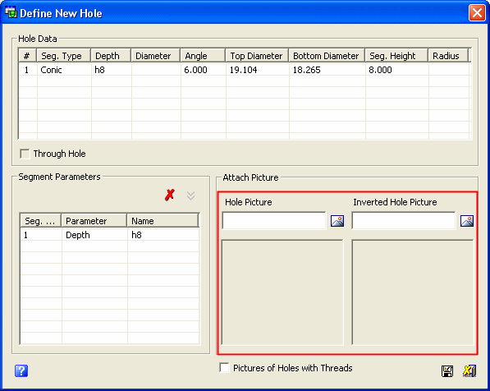The height and width of the screenshot is (391, 490).
Task: Click the Define New Hole title bar icon
Action: click(x=11, y=12)
